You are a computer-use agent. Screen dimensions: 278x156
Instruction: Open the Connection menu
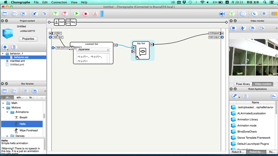tap(59, 2)
